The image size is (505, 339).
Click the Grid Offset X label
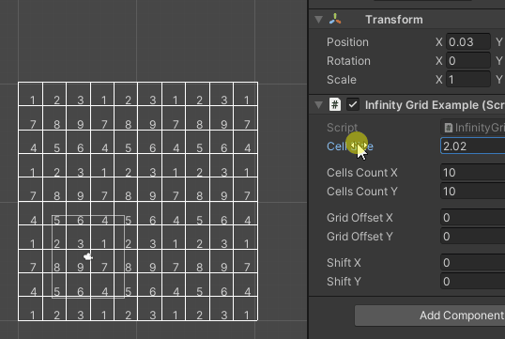point(360,218)
